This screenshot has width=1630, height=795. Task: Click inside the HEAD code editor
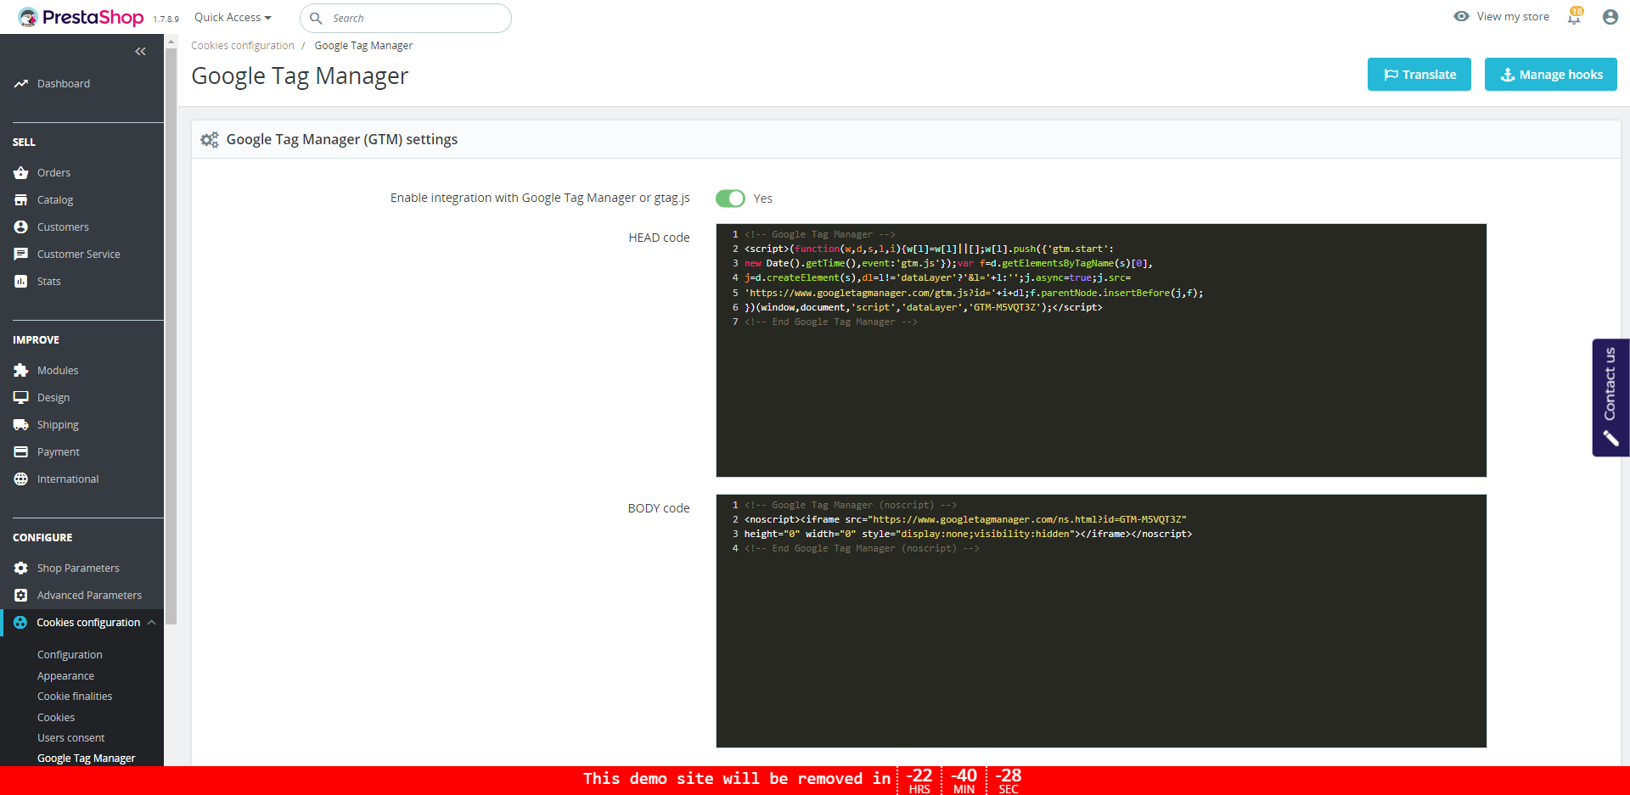click(1101, 350)
